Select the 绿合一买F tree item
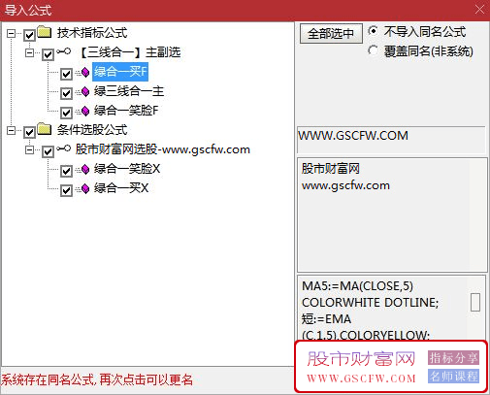 tap(120, 72)
